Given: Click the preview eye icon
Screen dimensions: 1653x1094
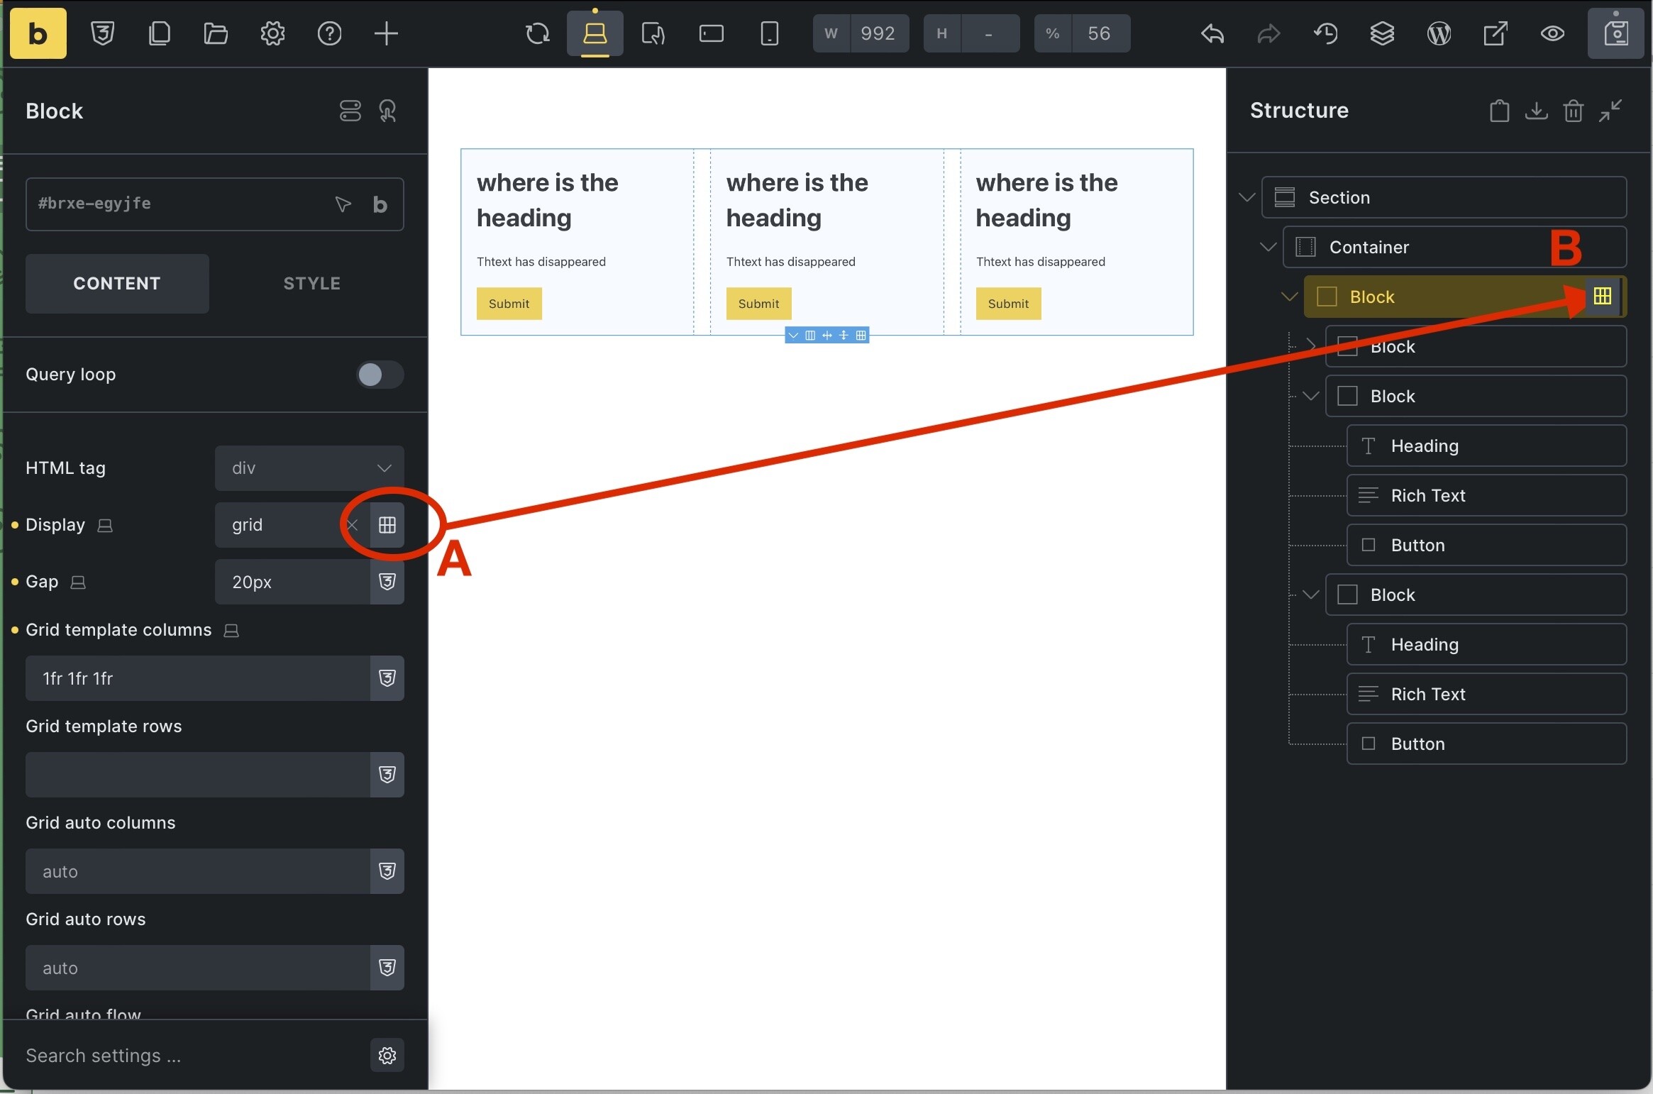Looking at the screenshot, I should 1552,33.
